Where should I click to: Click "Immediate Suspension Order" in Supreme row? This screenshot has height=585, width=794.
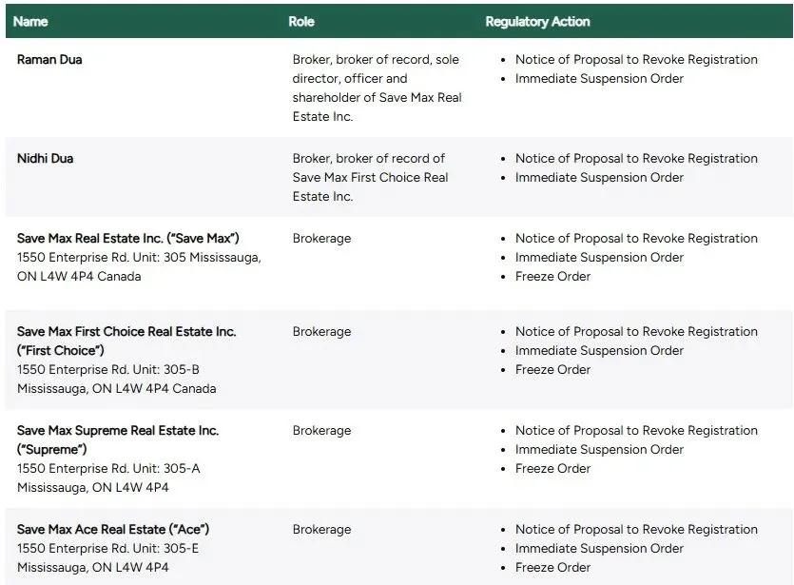tap(600, 450)
